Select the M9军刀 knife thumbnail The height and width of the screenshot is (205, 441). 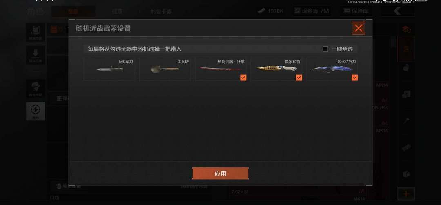pos(109,69)
